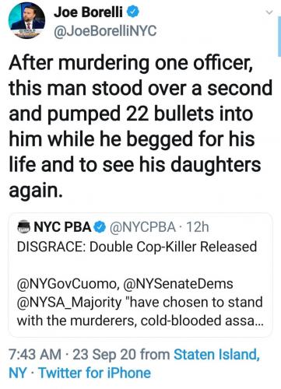The image size is (281, 389).
Task: Open the mention @NYSenateDems
Action: pyautogui.click(x=178, y=284)
